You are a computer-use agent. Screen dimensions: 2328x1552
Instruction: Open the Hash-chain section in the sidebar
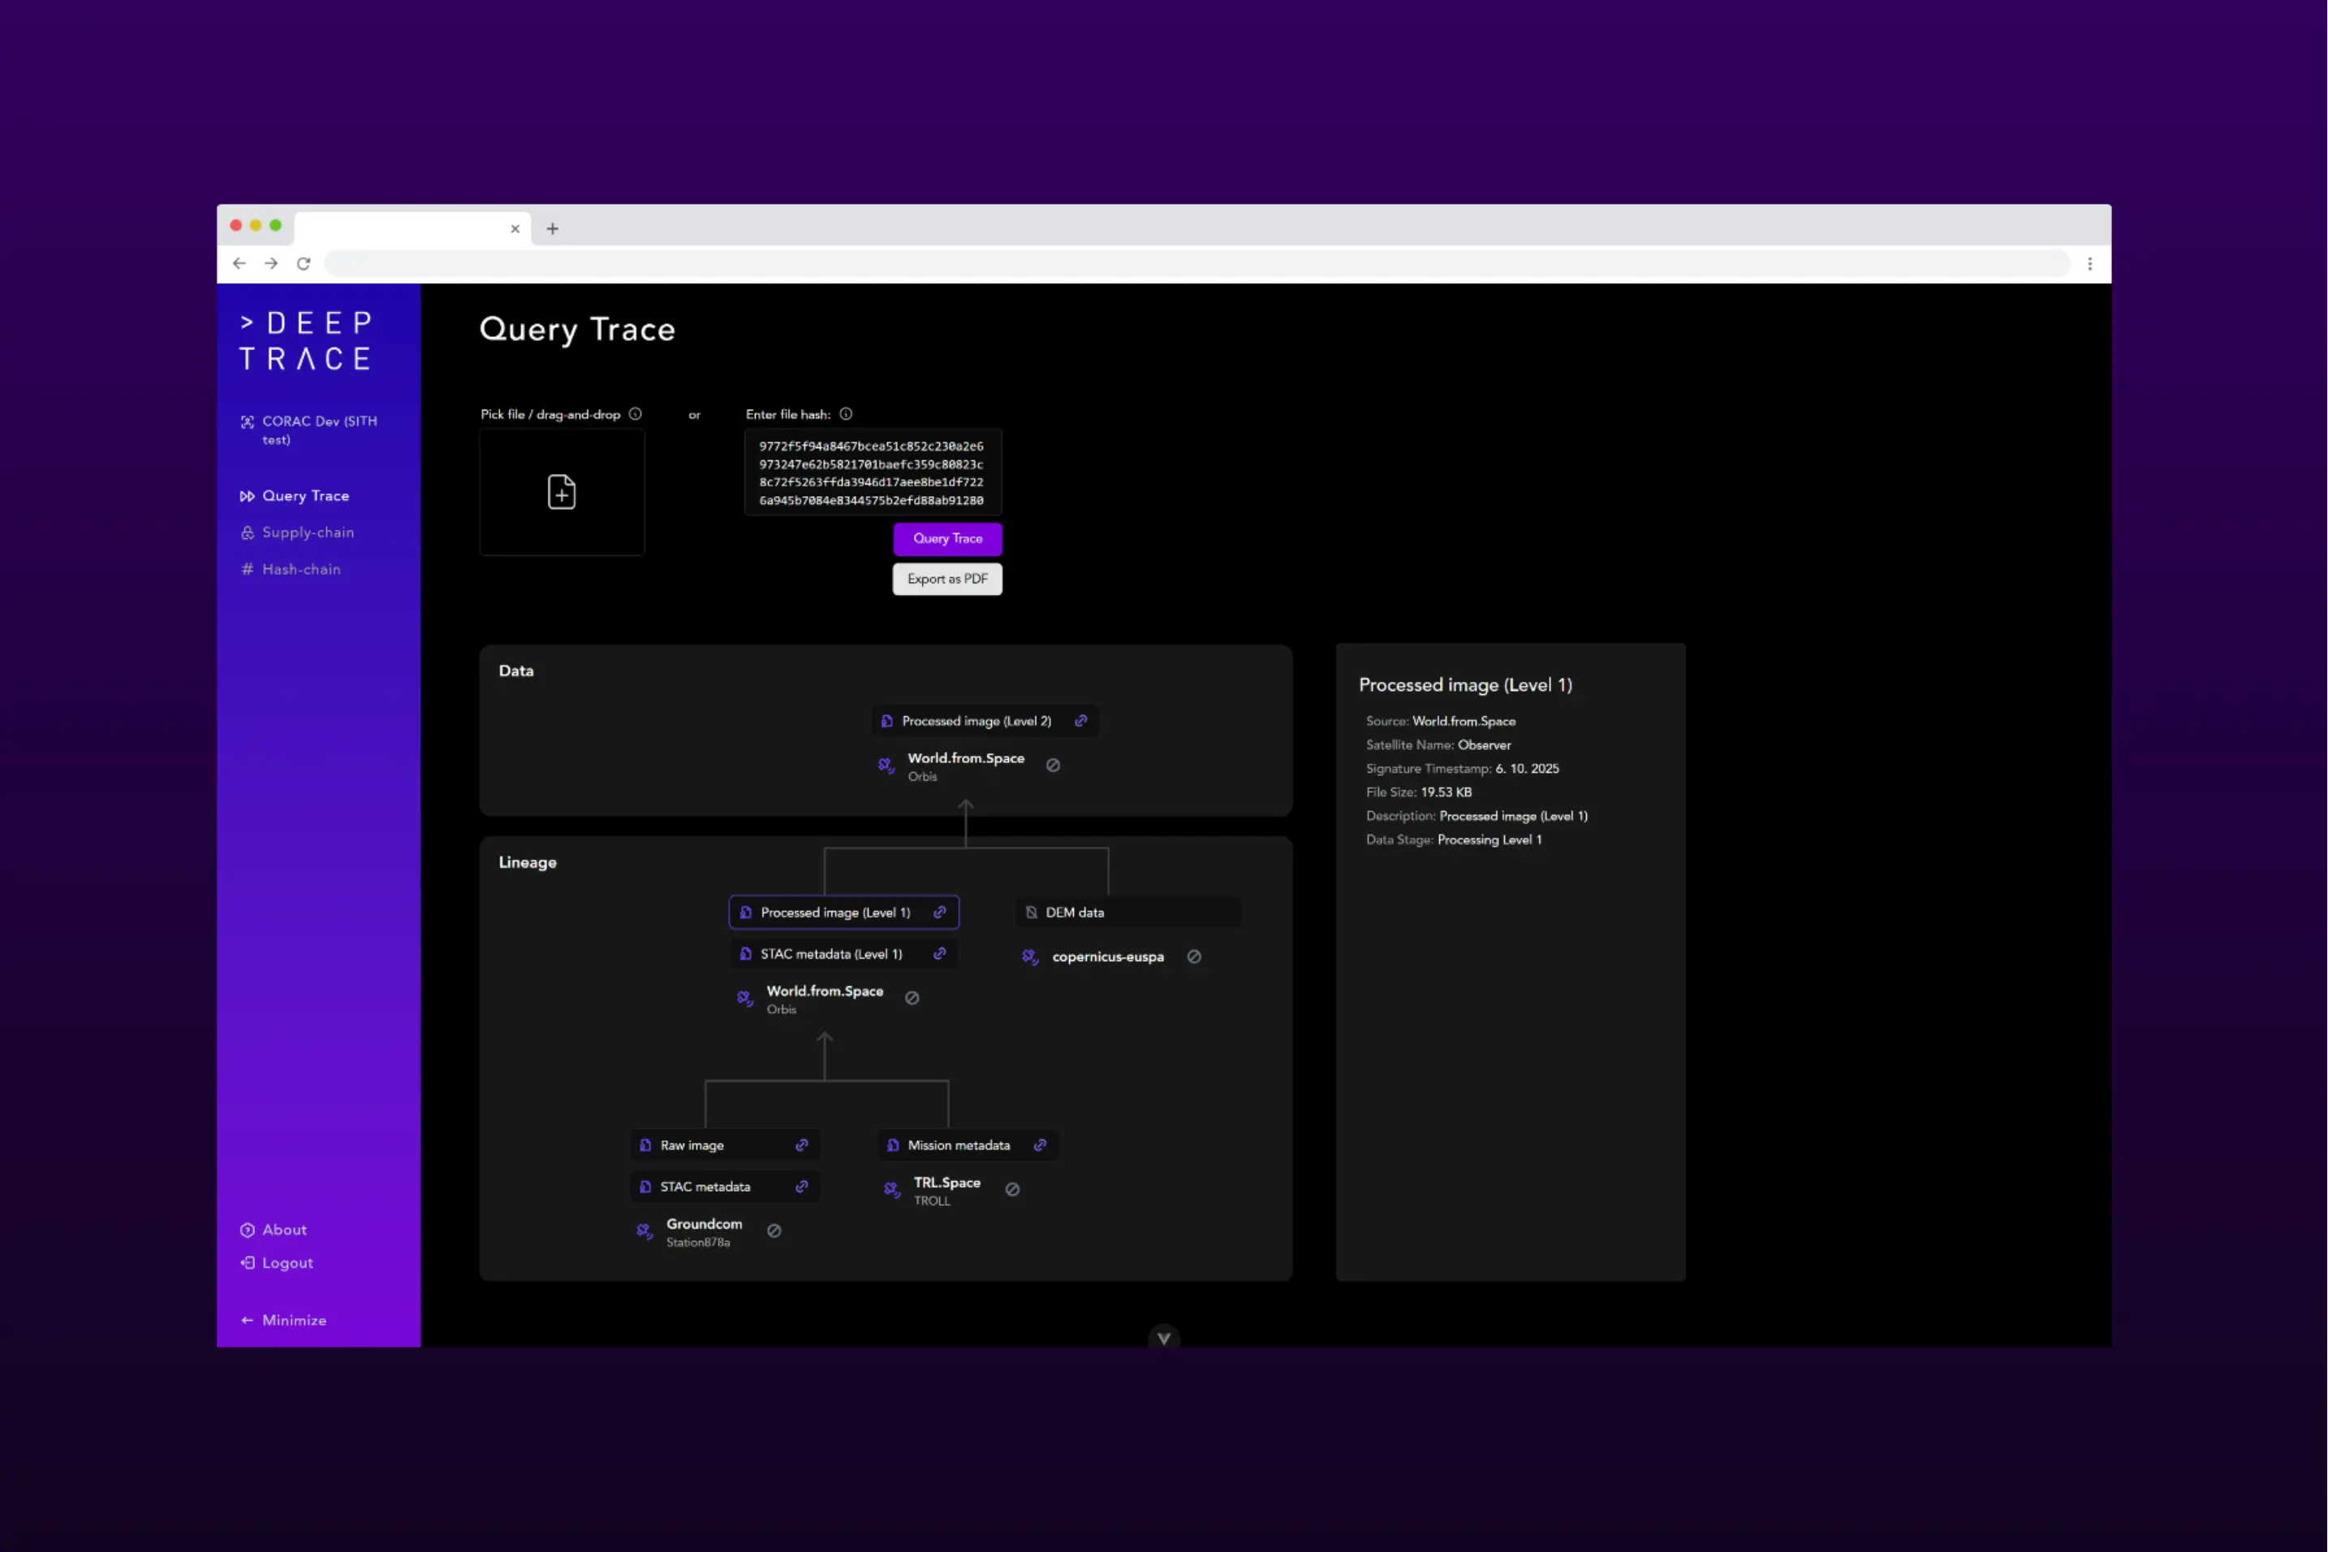pyautogui.click(x=301, y=569)
